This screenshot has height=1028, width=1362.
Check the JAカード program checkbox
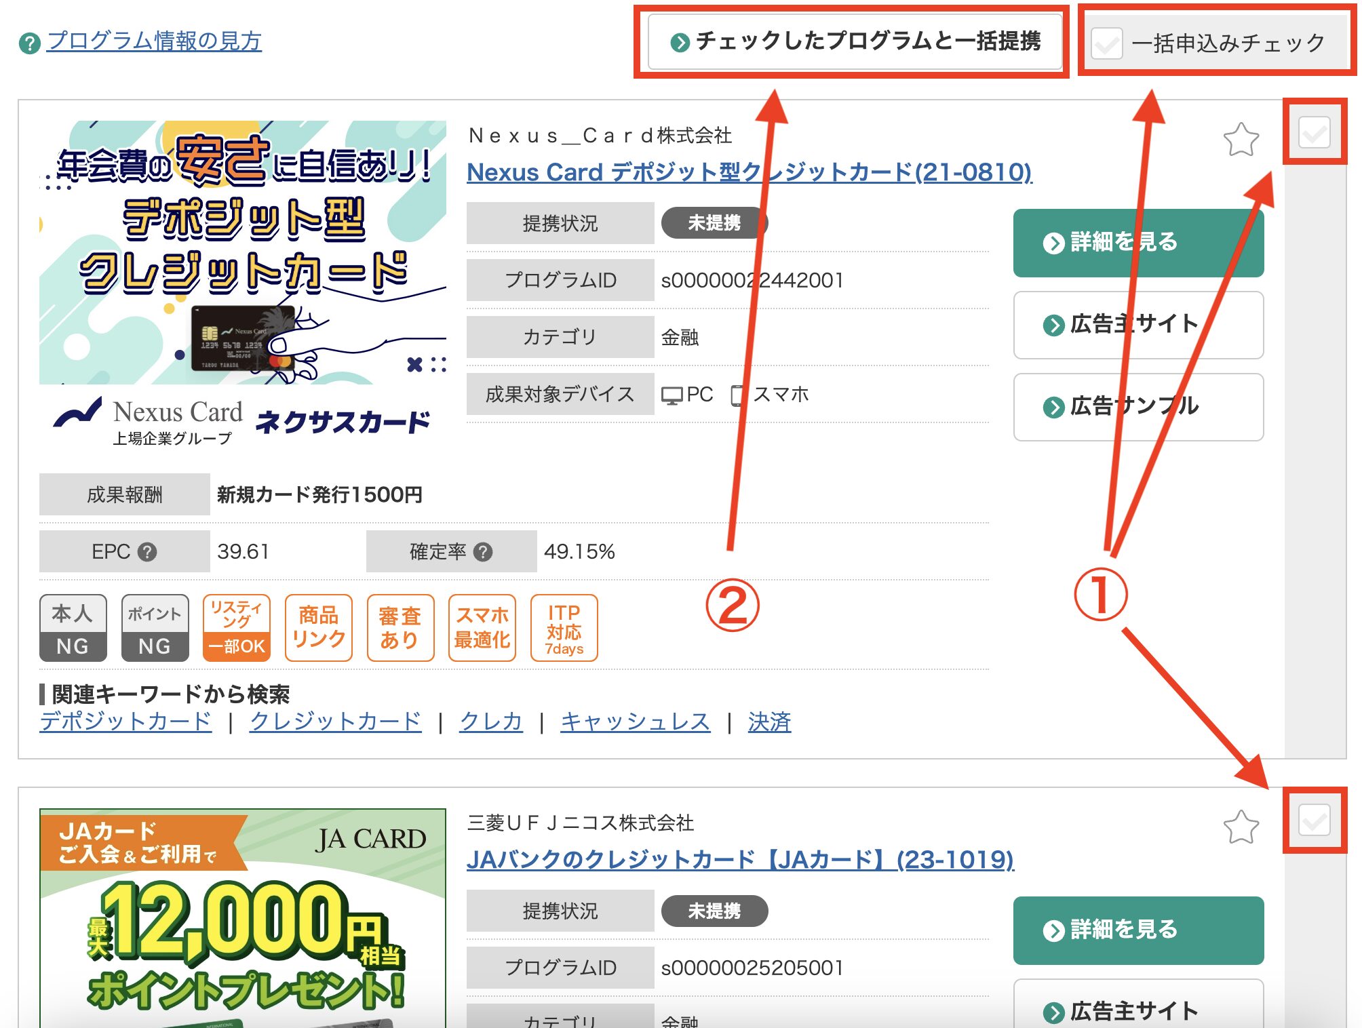(1314, 821)
